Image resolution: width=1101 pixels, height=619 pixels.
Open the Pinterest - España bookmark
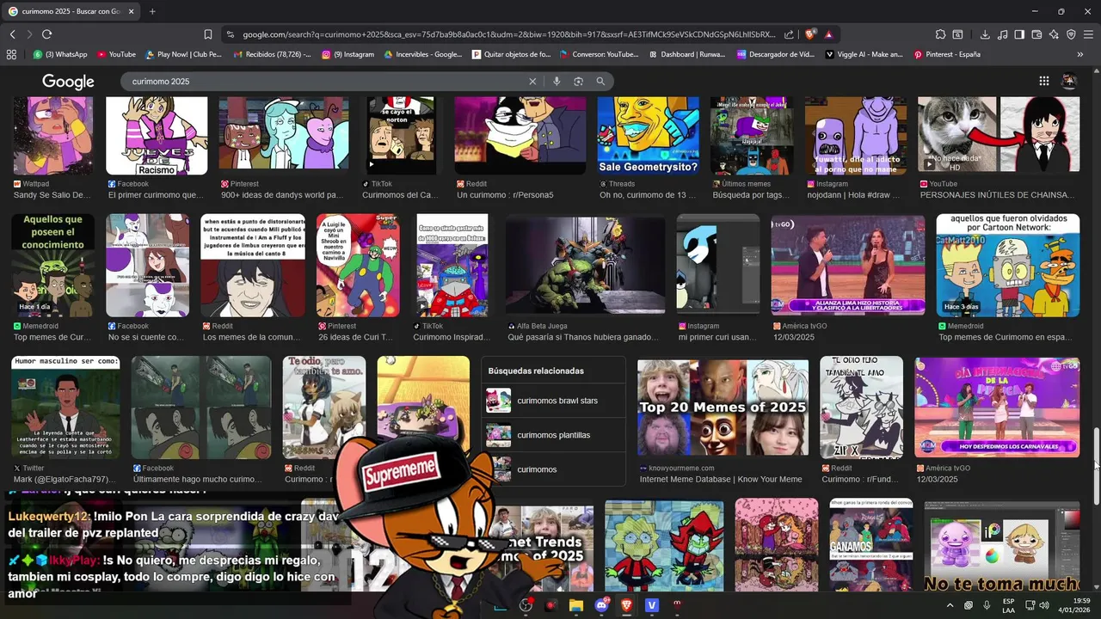tap(947, 54)
